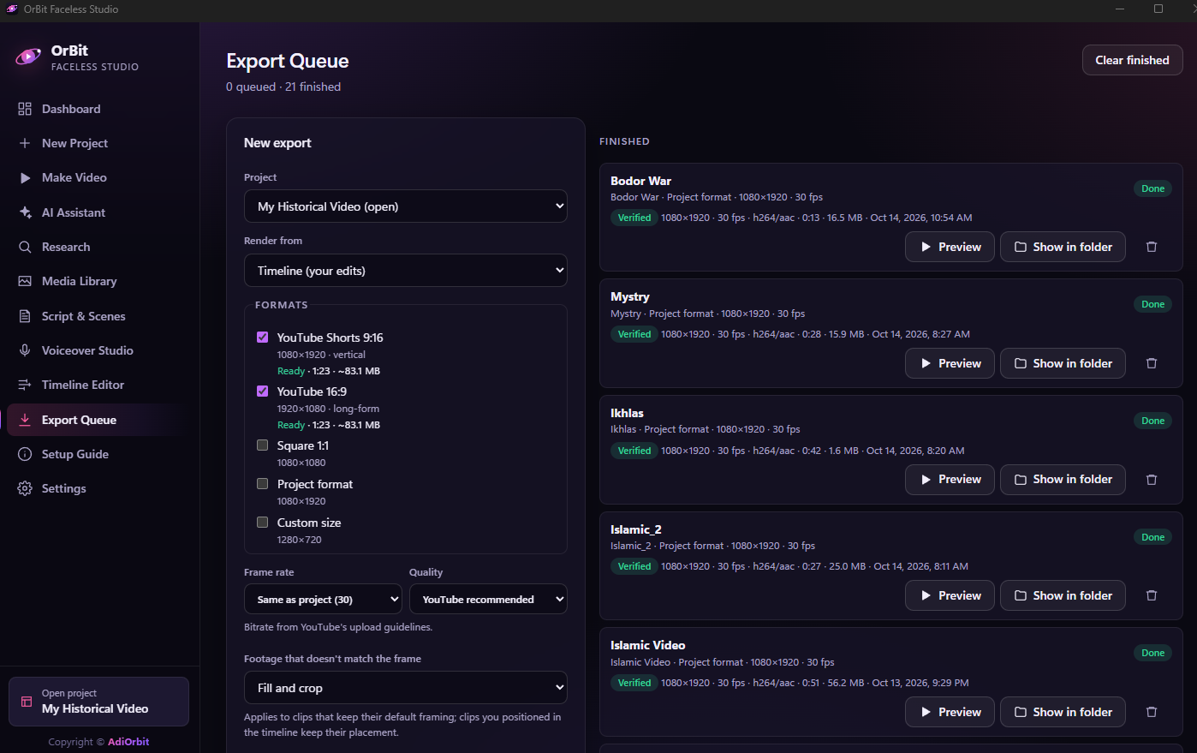Tick the Project format checkbox
Screen dimensions: 1197x753
[x=263, y=484]
